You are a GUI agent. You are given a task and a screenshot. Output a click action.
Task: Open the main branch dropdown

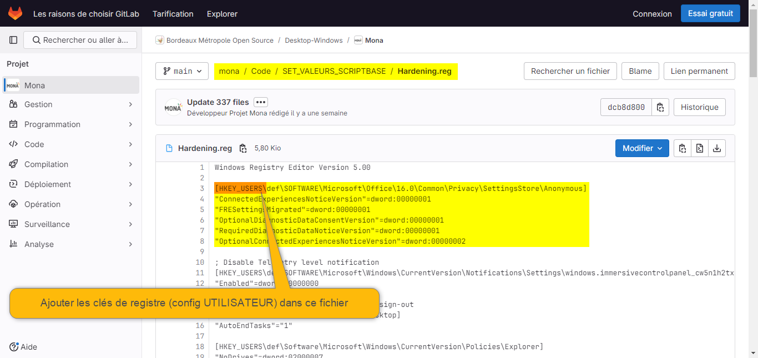182,71
